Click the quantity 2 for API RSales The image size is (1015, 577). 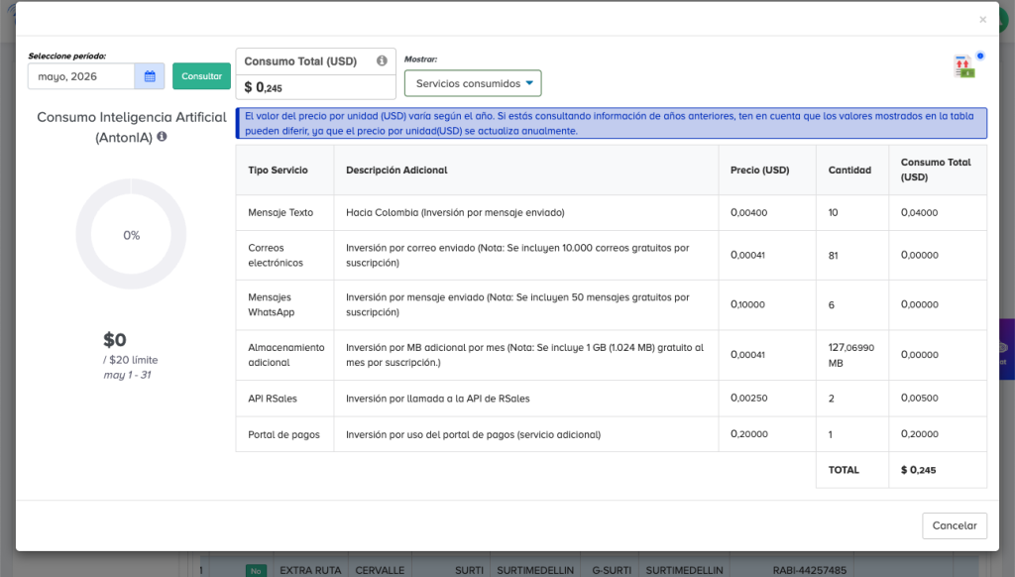tap(832, 399)
